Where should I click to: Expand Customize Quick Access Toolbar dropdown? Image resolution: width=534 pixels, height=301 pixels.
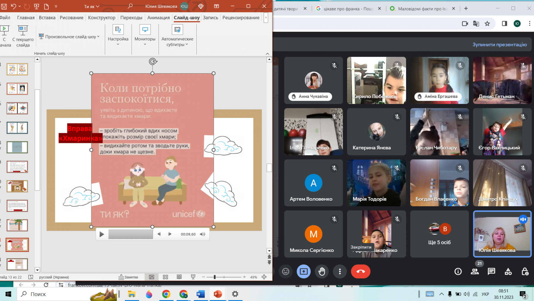coord(56,6)
